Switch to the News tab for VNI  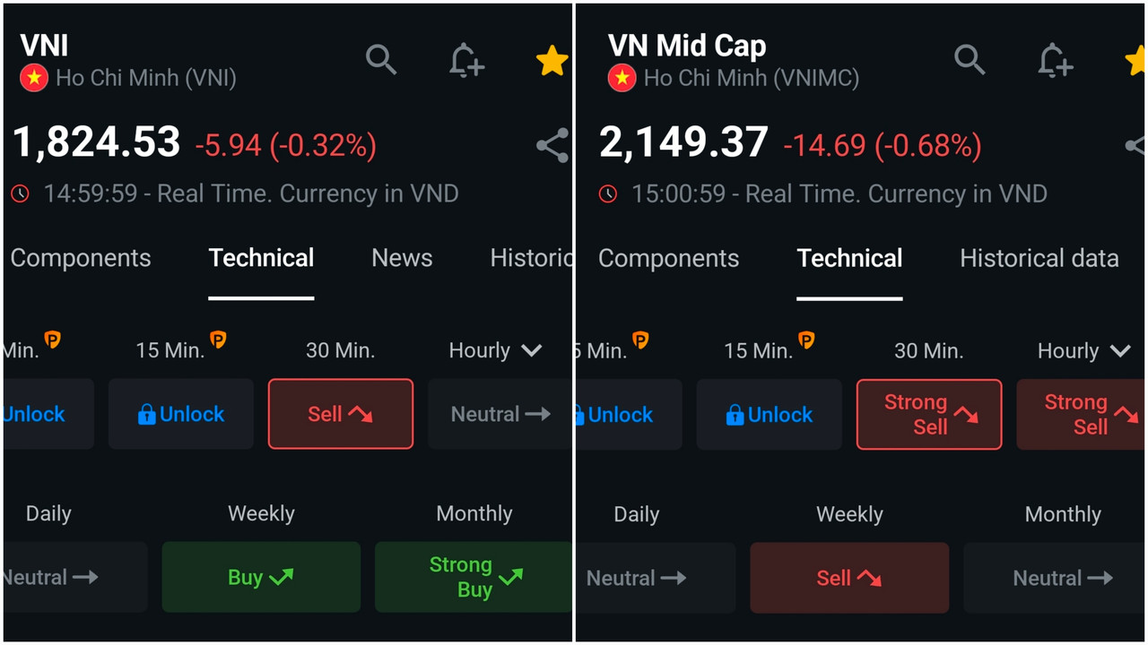click(x=402, y=258)
